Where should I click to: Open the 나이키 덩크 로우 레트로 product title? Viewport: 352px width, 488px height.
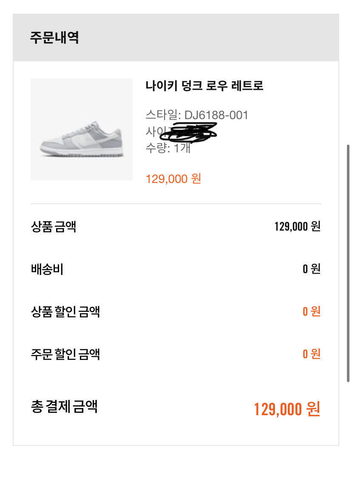point(204,86)
